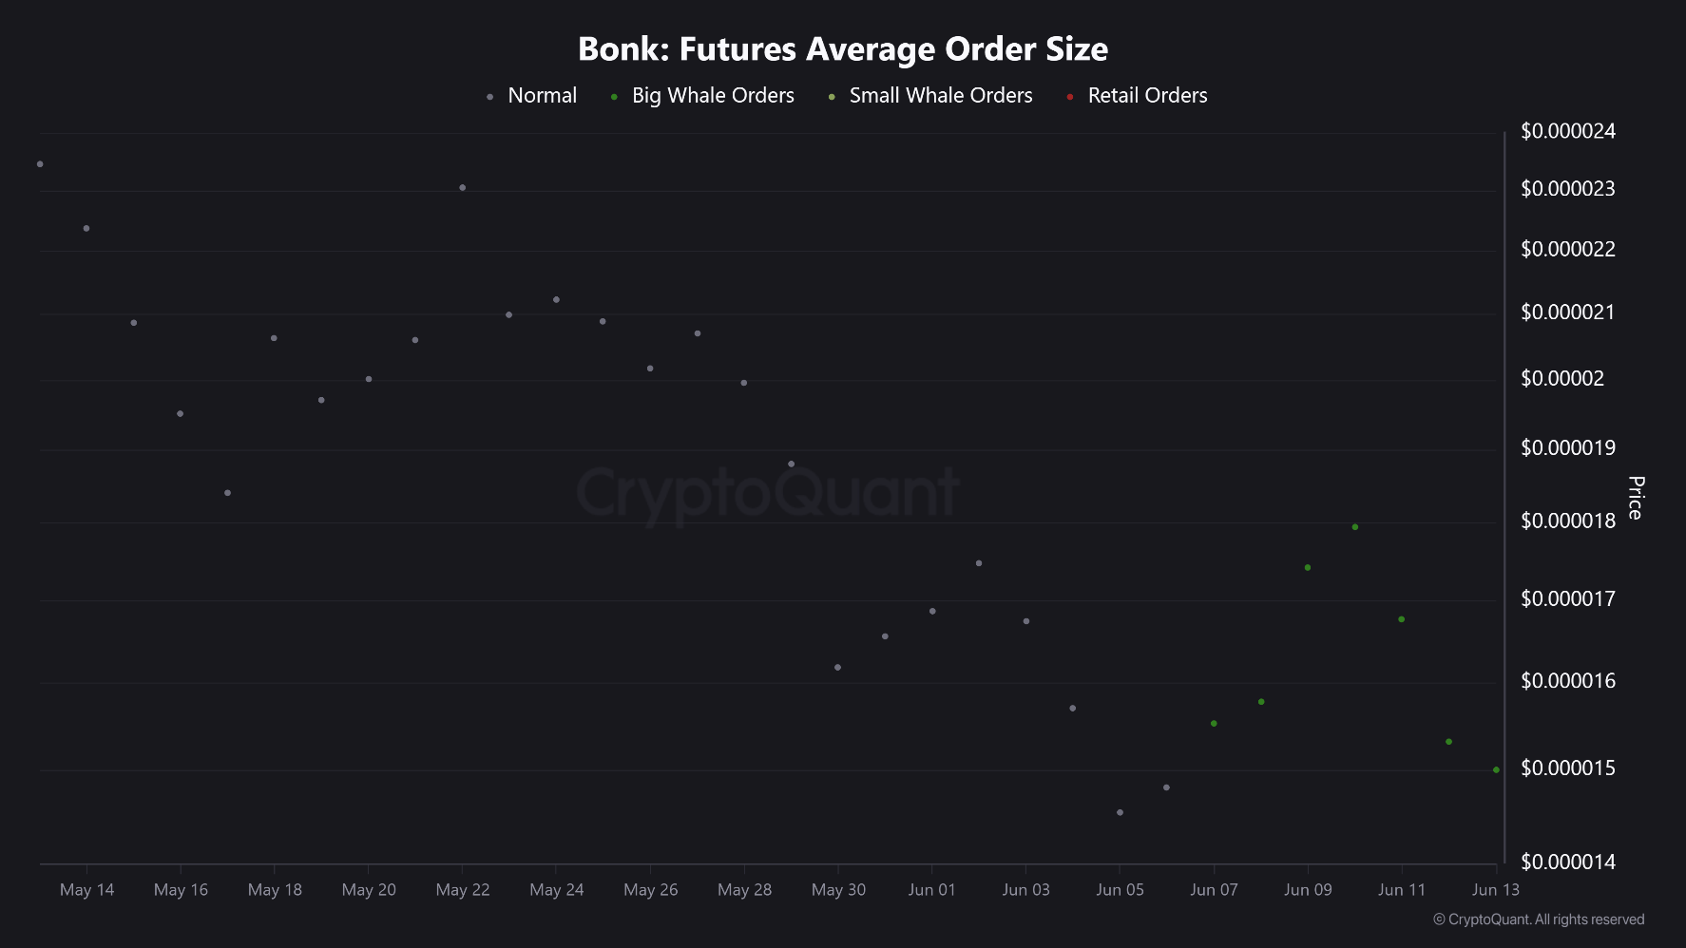Click the first data point at far left

[x=40, y=164]
